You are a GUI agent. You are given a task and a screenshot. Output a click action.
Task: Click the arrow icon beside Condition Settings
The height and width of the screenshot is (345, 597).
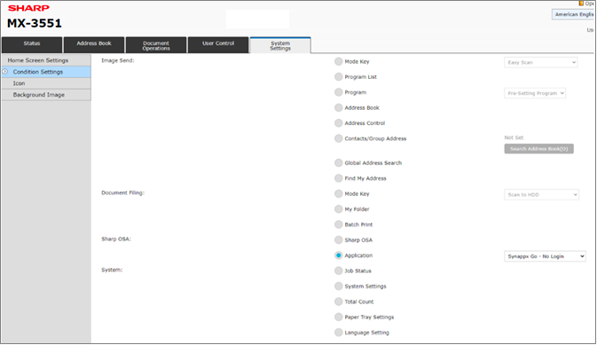pyautogui.click(x=5, y=72)
